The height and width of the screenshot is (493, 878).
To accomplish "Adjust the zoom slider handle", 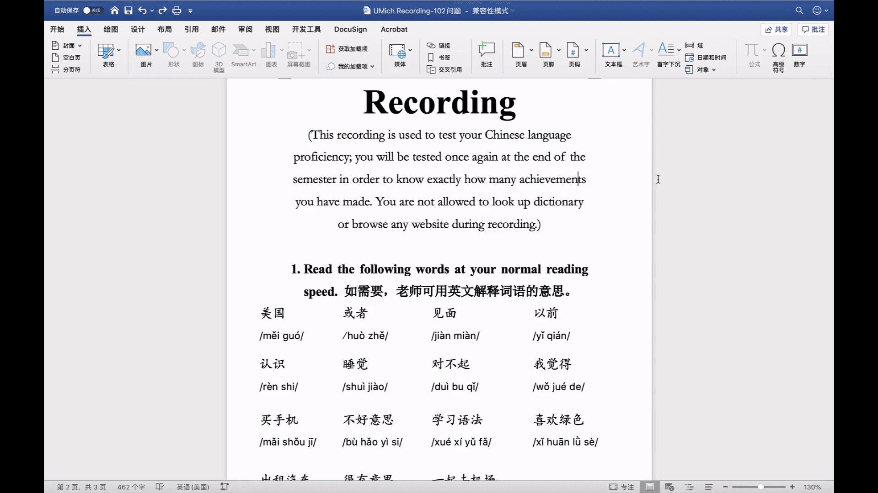I will pos(760,487).
